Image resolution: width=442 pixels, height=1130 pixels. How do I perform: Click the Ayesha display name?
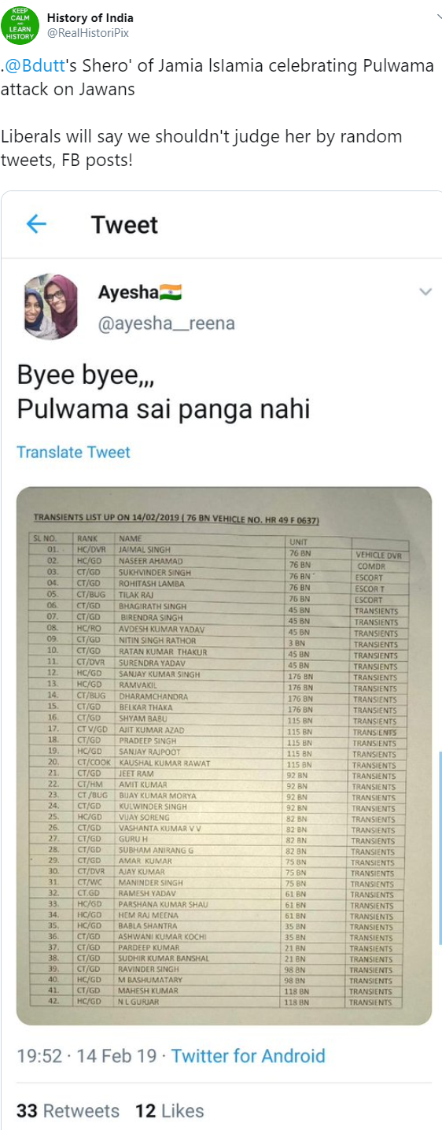pos(127,294)
